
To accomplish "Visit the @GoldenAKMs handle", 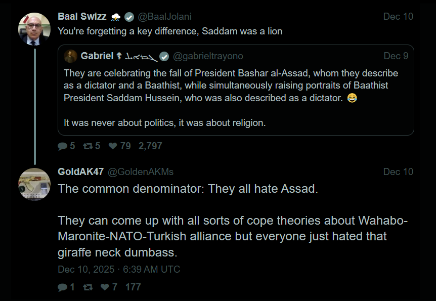I will pyautogui.click(x=140, y=172).
